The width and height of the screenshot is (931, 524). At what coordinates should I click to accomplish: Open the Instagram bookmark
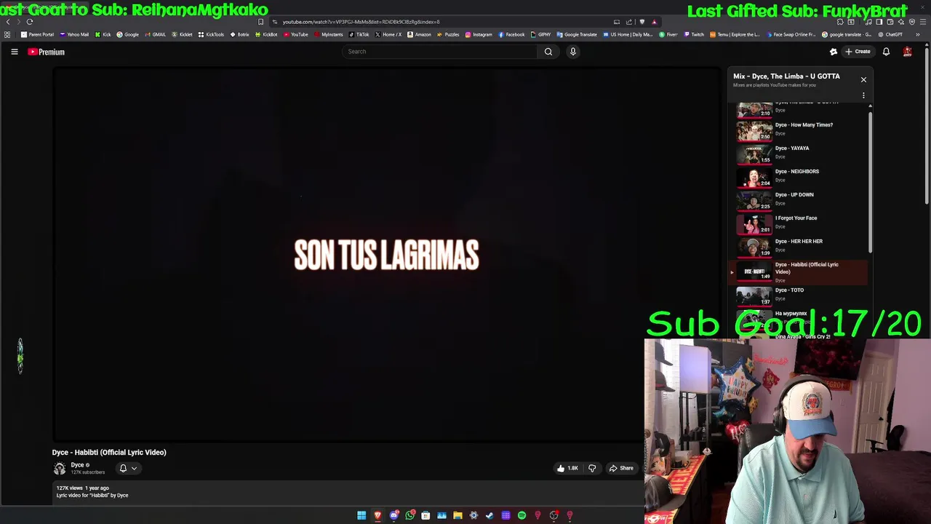click(479, 34)
